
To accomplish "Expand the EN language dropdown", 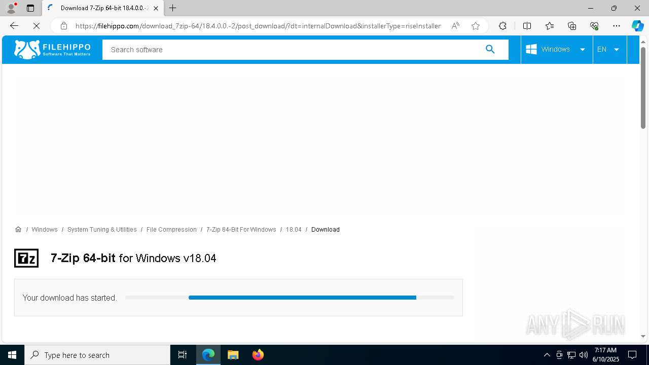I will (617, 49).
